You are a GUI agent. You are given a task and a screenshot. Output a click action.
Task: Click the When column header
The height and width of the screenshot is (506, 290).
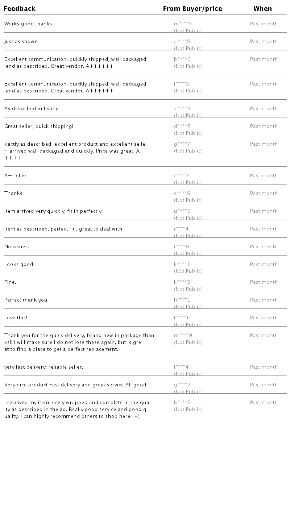(x=262, y=9)
